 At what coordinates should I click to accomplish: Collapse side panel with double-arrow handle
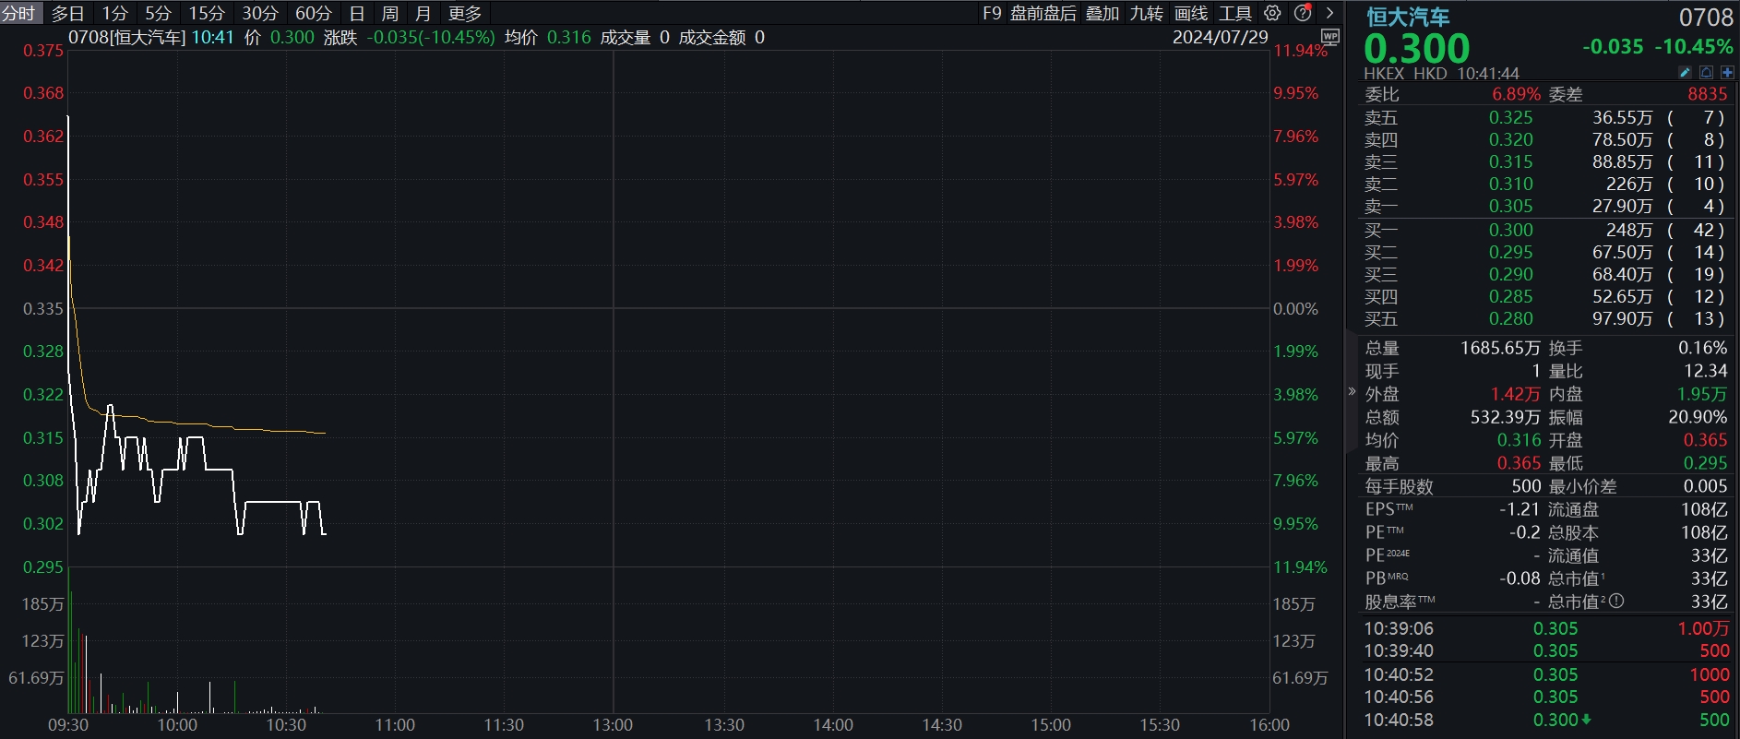click(1352, 392)
